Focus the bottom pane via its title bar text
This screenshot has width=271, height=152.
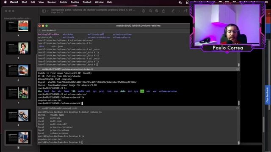pyautogui.click(x=60, y=108)
